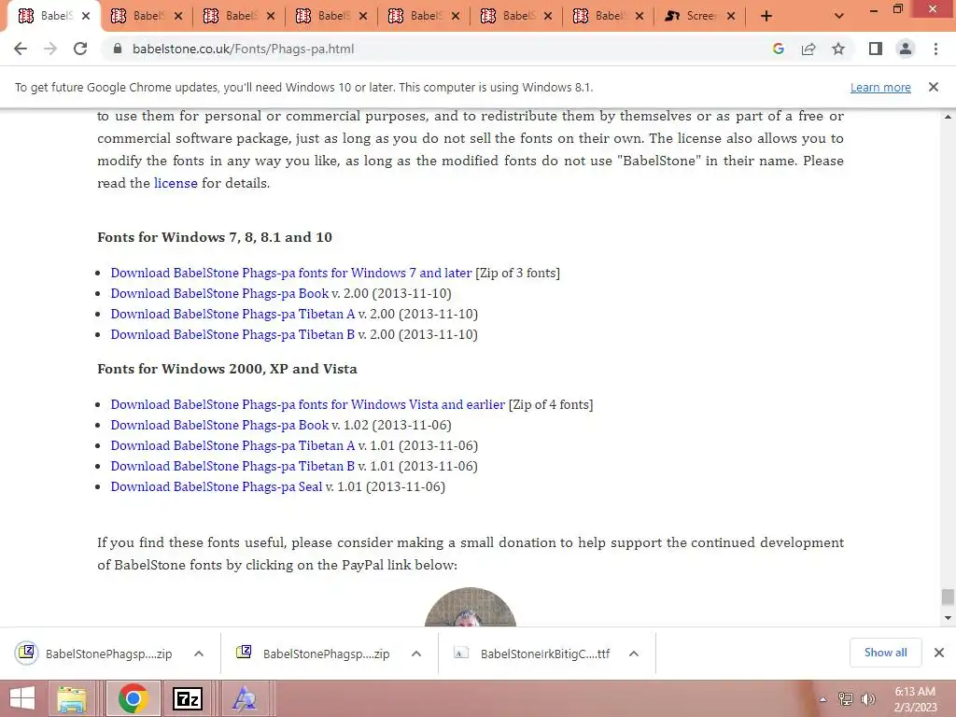Open a new tab
Image resolution: width=956 pixels, height=717 pixels.
[766, 16]
